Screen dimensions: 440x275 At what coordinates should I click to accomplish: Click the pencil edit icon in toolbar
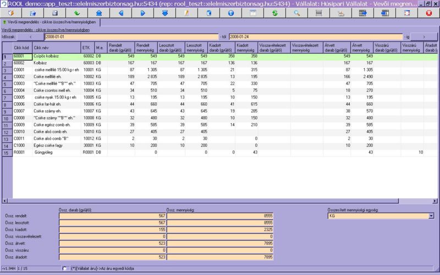(x=186, y=13)
